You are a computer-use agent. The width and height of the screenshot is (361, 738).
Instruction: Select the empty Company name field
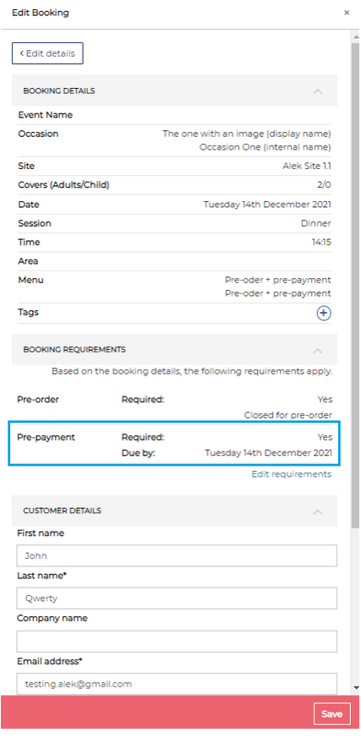click(x=177, y=641)
